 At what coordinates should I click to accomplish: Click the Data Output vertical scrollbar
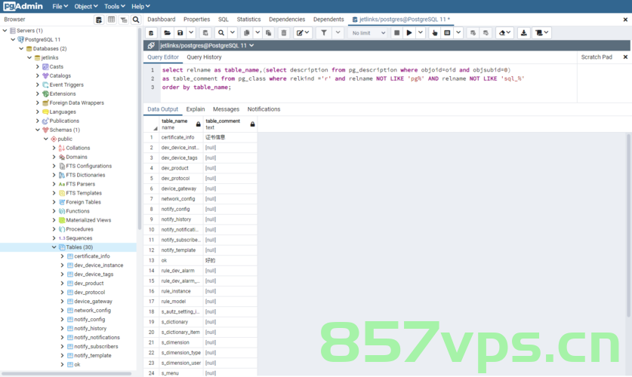tap(628, 225)
